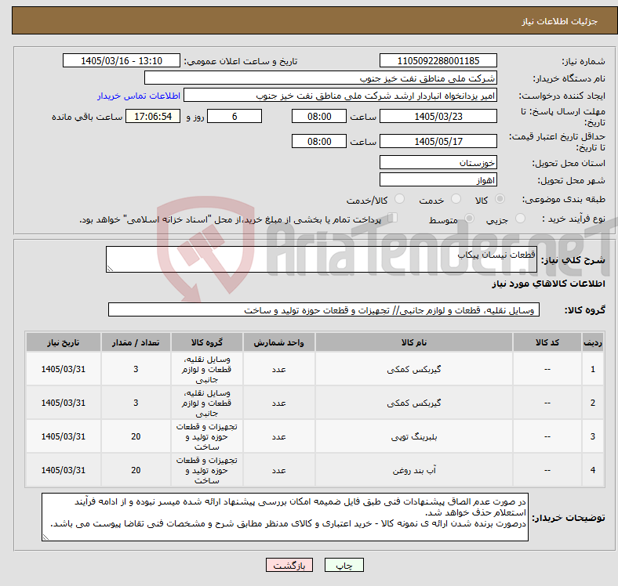This screenshot has height=586, width=618.
Task: Click the تجهیزات و قطعات group in row 4
Action: [x=207, y=470]
